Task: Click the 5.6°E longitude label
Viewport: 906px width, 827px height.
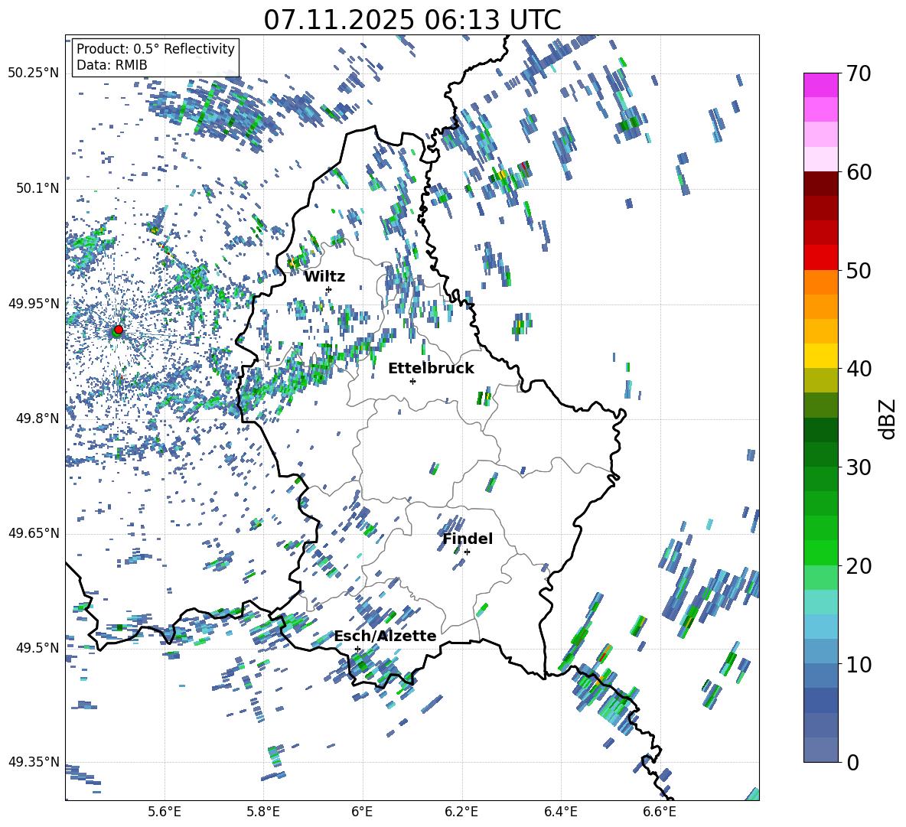Action: (165, 812)
